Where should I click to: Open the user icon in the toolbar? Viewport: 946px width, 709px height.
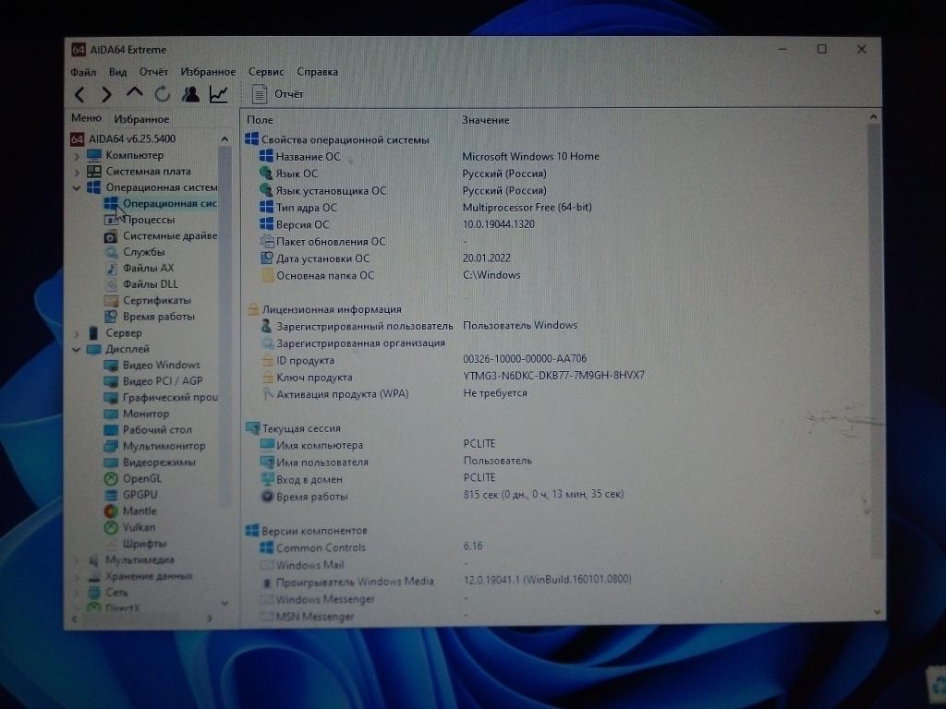[190, 94]
